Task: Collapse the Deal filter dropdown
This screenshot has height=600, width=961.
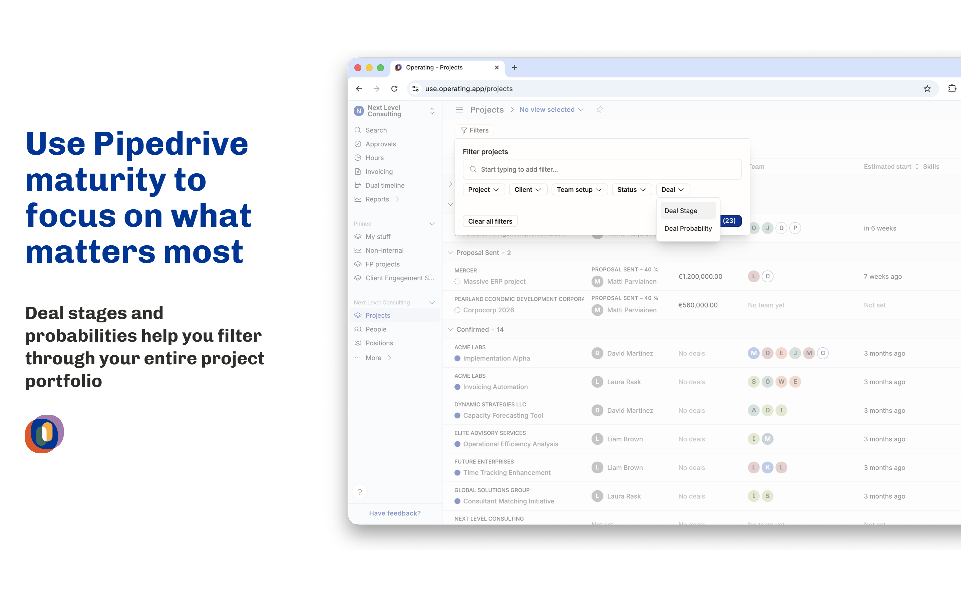Action: (673, 190)
